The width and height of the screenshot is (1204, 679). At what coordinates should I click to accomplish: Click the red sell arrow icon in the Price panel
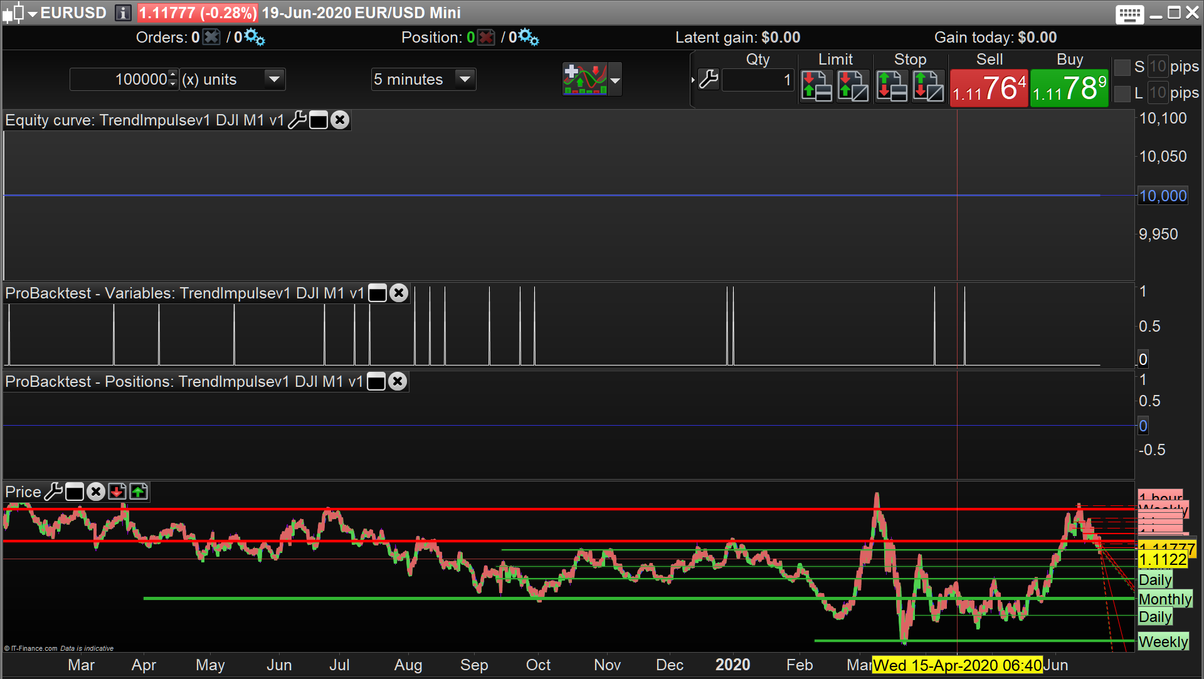click(x=117, y=492)
